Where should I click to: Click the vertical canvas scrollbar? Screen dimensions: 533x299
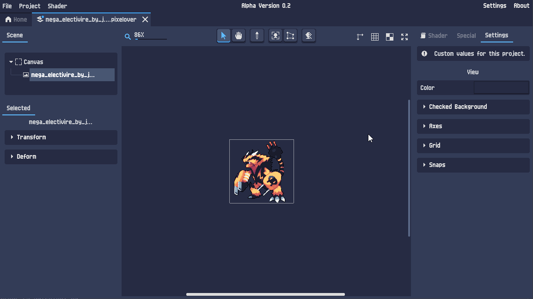click(409, 168)
